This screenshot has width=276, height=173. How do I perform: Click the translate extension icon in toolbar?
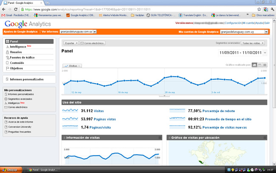pyautogui.click(x=266, y=9)
